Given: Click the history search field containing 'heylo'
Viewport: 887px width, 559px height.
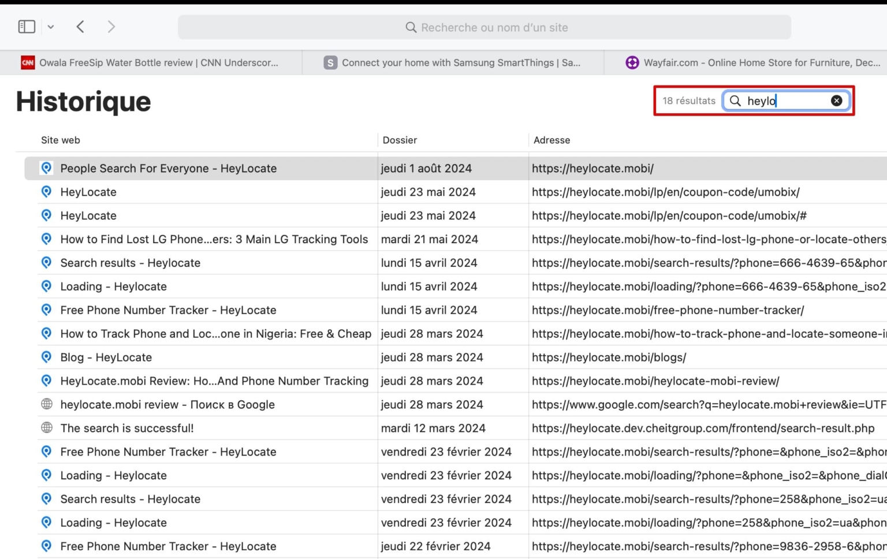Looking at the screenshot, I should [x=786, y=100].
